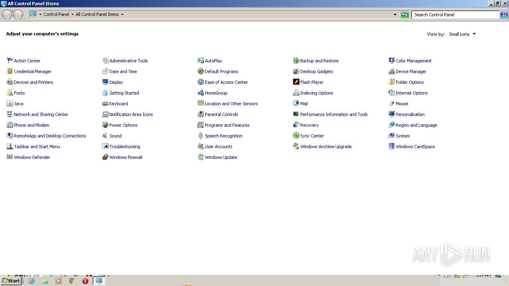
Task: Open the Personalization link
Action: coord(410,114)
